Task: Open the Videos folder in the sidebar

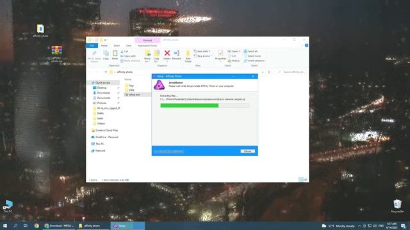Action: 101,123
